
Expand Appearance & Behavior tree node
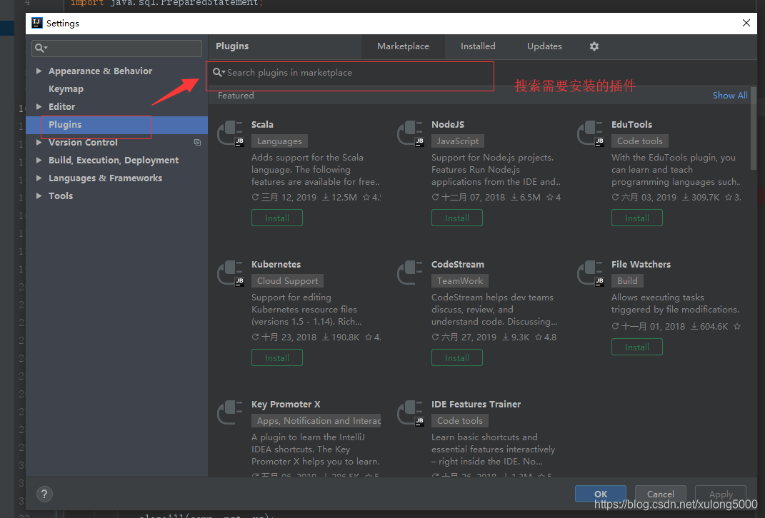coord(39,71)
